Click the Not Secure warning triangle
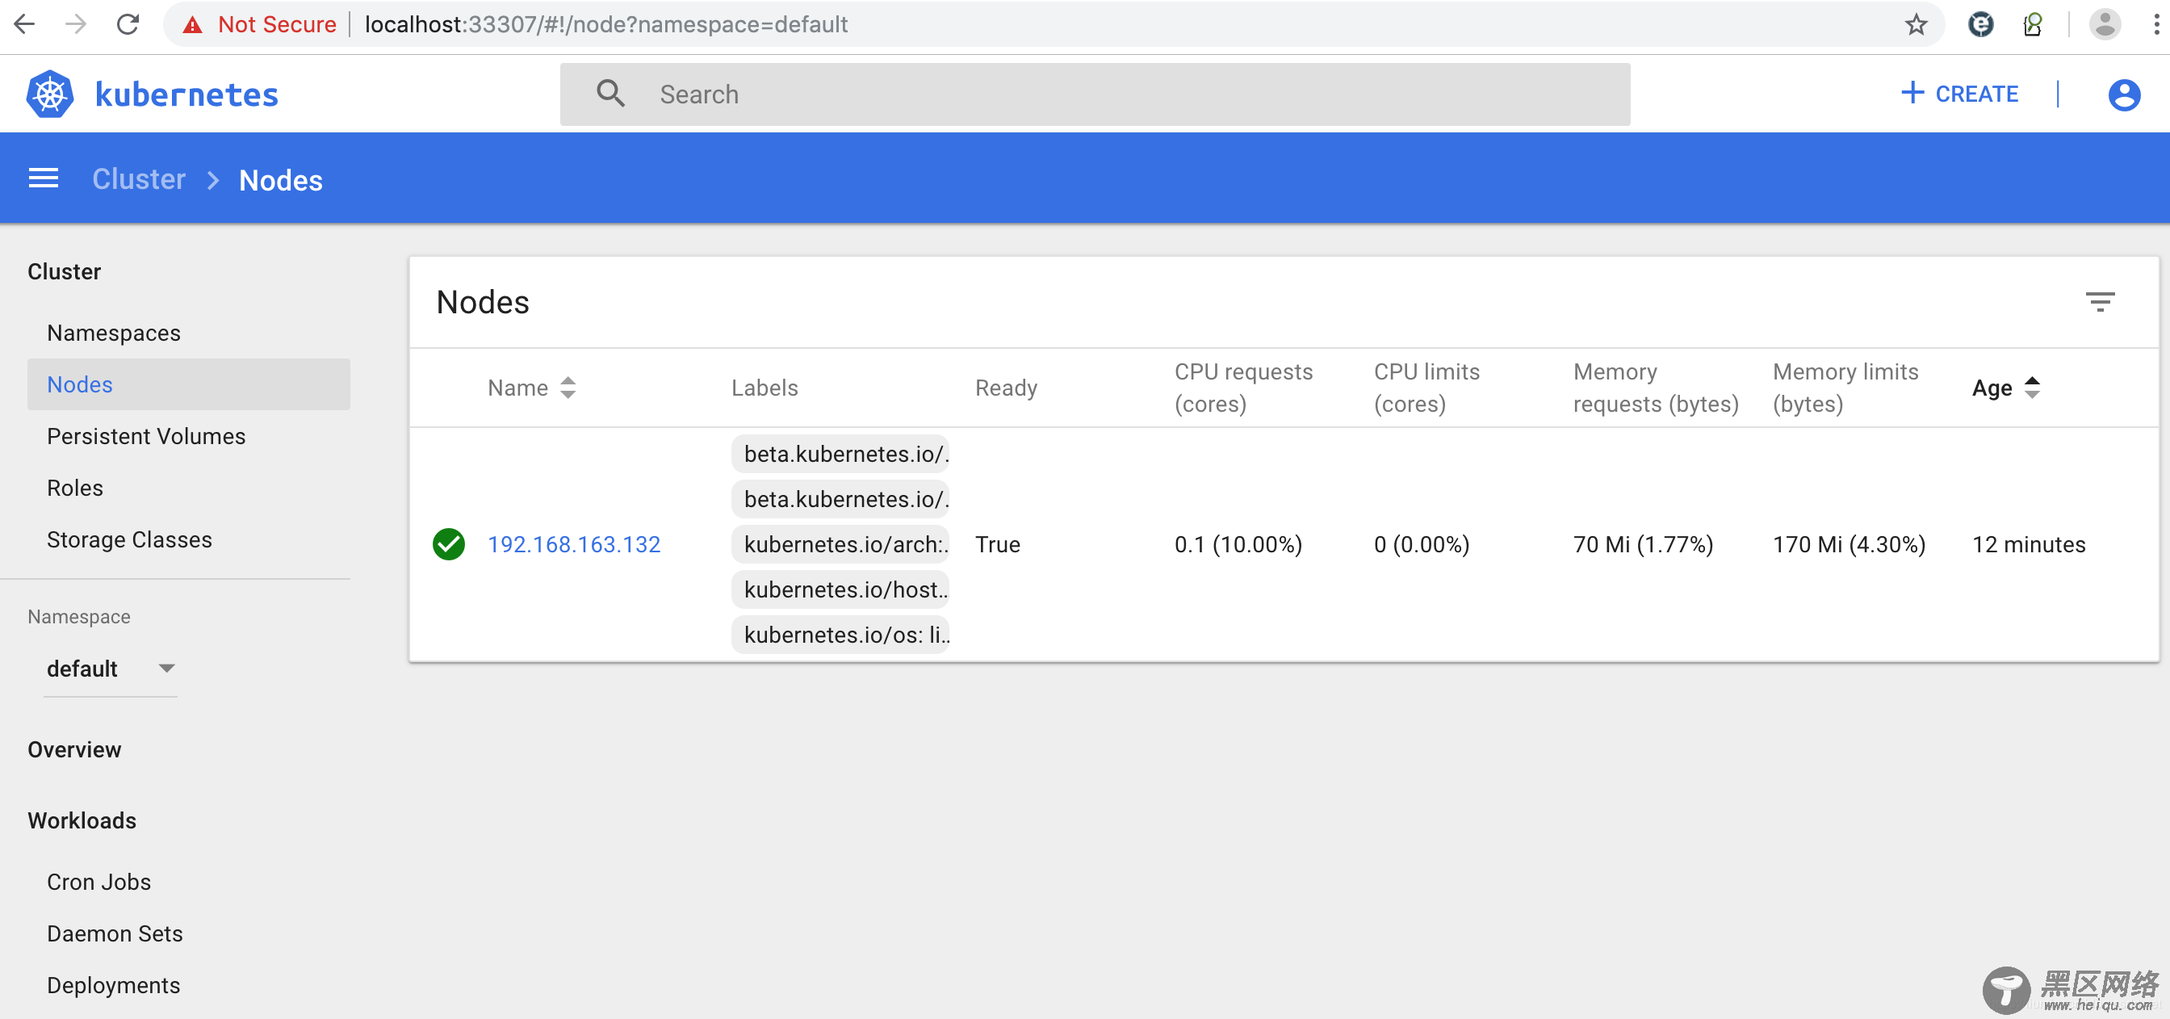 pos(193,25)
